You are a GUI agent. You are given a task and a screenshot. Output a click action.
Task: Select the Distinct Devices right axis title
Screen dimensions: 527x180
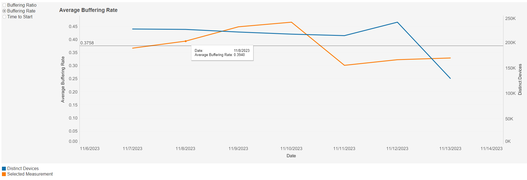click(520, 80)
